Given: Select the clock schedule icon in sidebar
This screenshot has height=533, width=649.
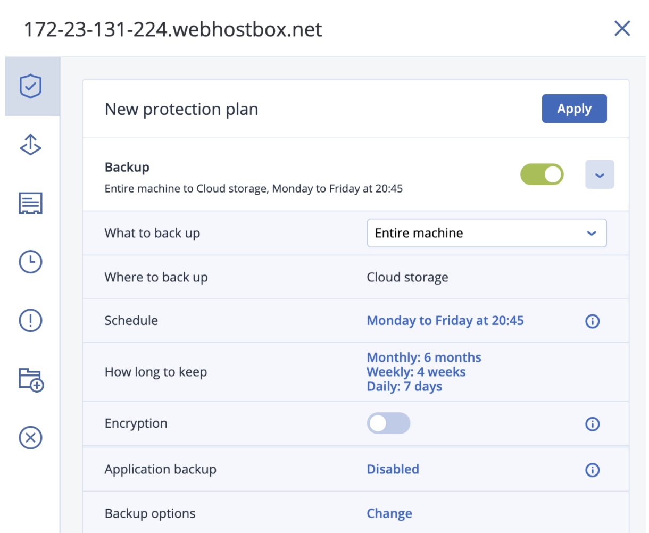Looking at the screenshot, I should 30,262.
